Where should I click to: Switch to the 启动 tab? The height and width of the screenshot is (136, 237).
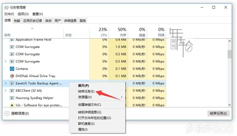(48, 21)
